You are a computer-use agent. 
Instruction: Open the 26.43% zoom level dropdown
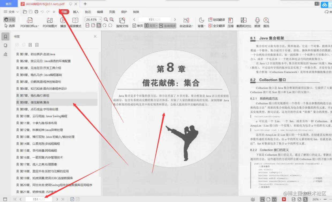[93, 20]
